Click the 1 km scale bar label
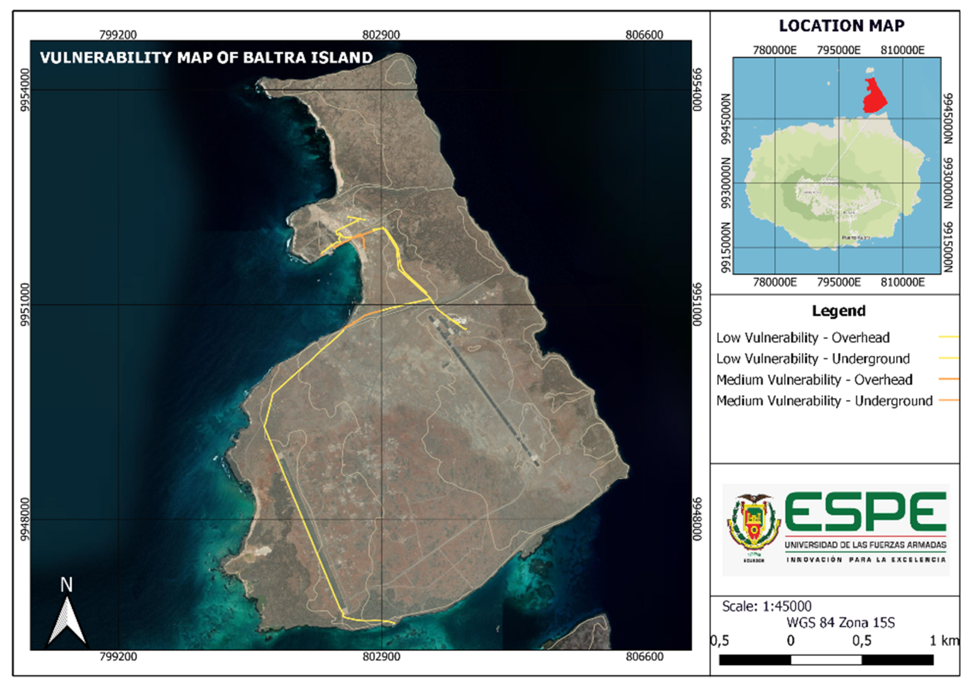971x689 pixels. coord(944,640)
